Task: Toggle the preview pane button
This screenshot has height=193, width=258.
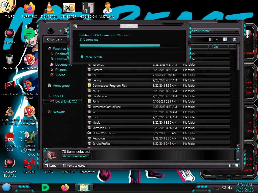Action: coord(225,39)
